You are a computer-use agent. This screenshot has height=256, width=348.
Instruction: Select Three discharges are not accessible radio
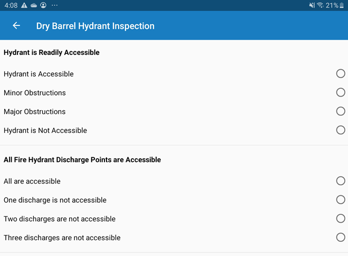[341, 238]
